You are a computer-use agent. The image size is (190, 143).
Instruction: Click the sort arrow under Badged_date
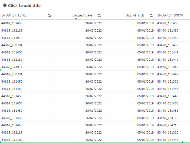tap(76, 19)
